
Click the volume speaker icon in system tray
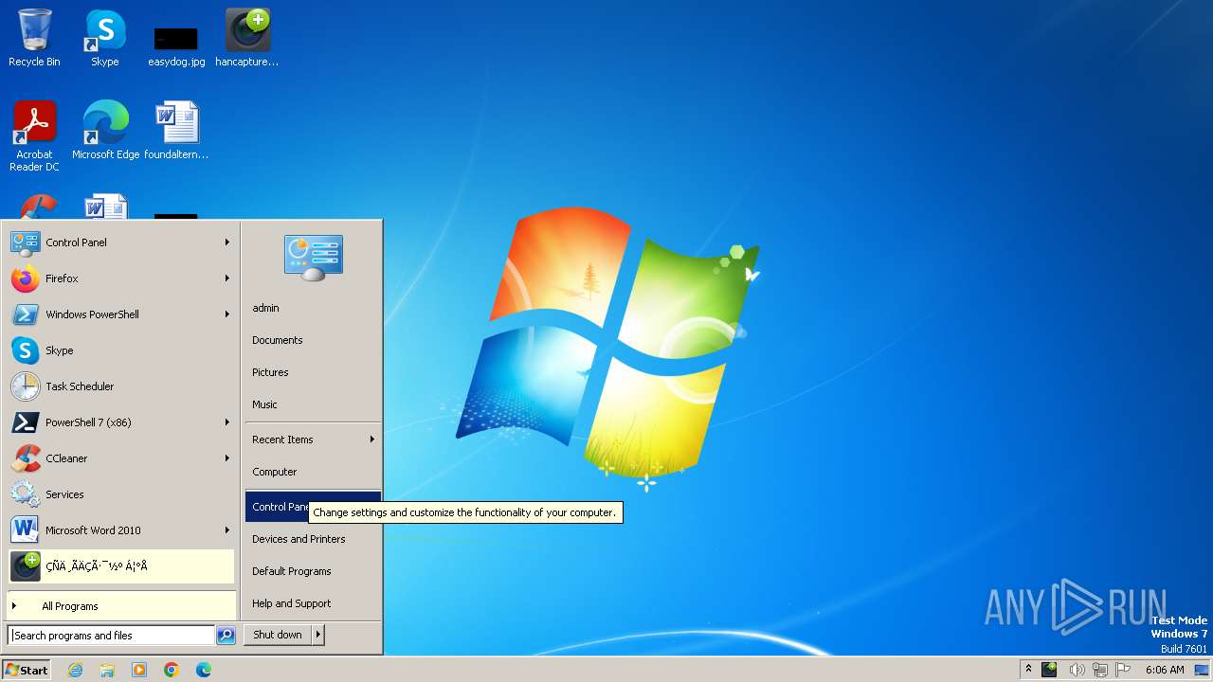(1077, 670)
